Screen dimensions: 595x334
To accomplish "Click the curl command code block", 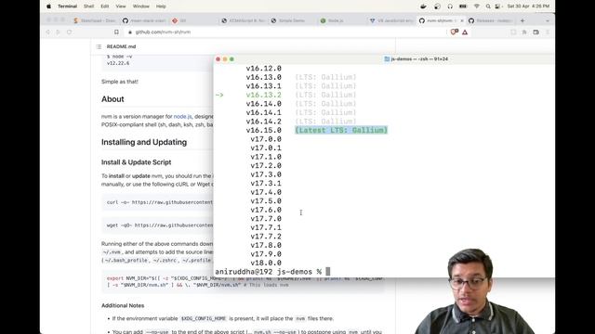I will coord(157,202).
